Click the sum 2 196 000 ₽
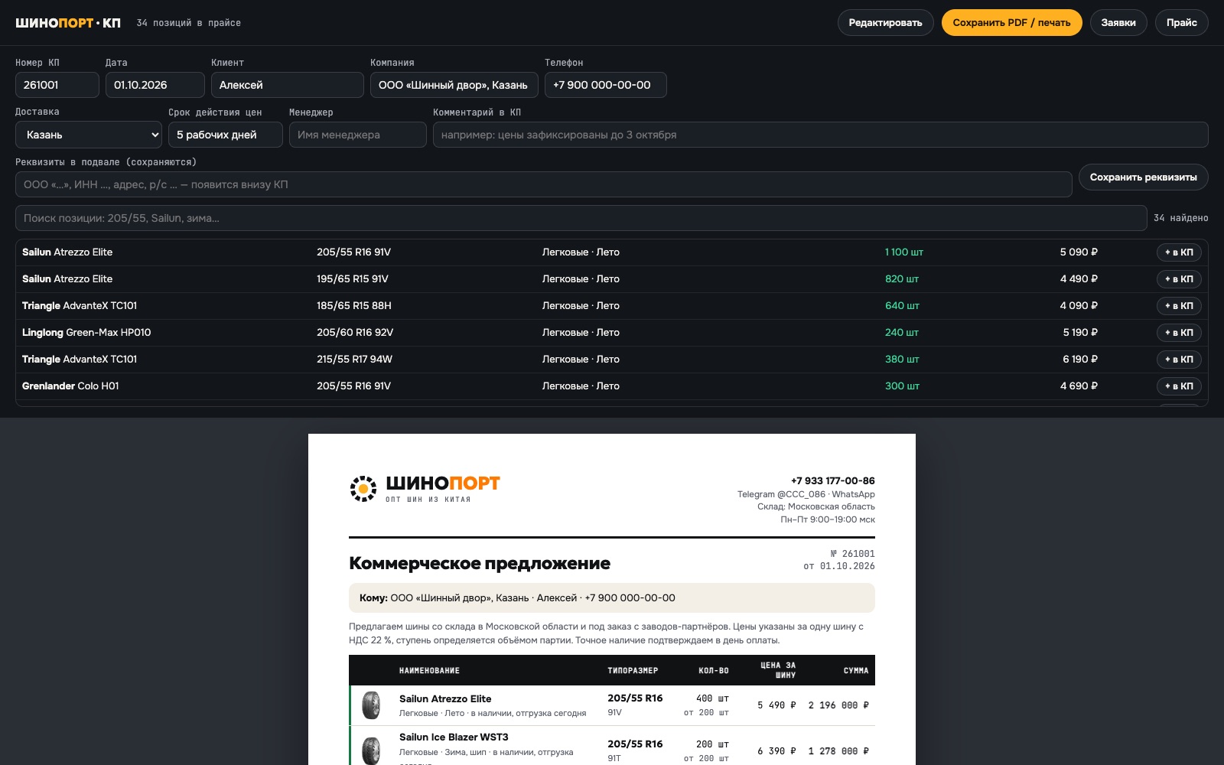 coord(838,705)
